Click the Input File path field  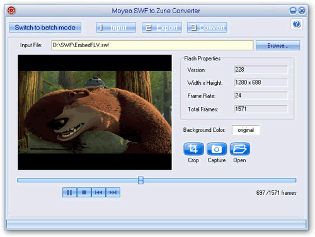coord(152,45)
